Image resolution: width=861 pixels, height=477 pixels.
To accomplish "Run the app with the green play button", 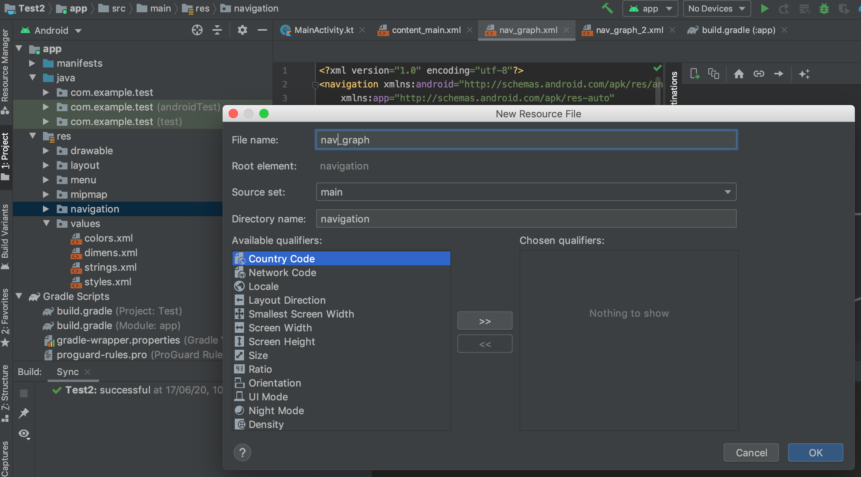I will 764,8.
